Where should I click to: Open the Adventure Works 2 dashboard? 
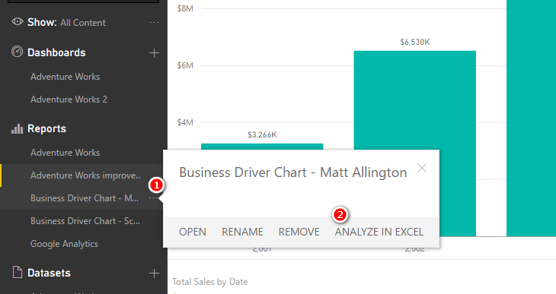69,100
